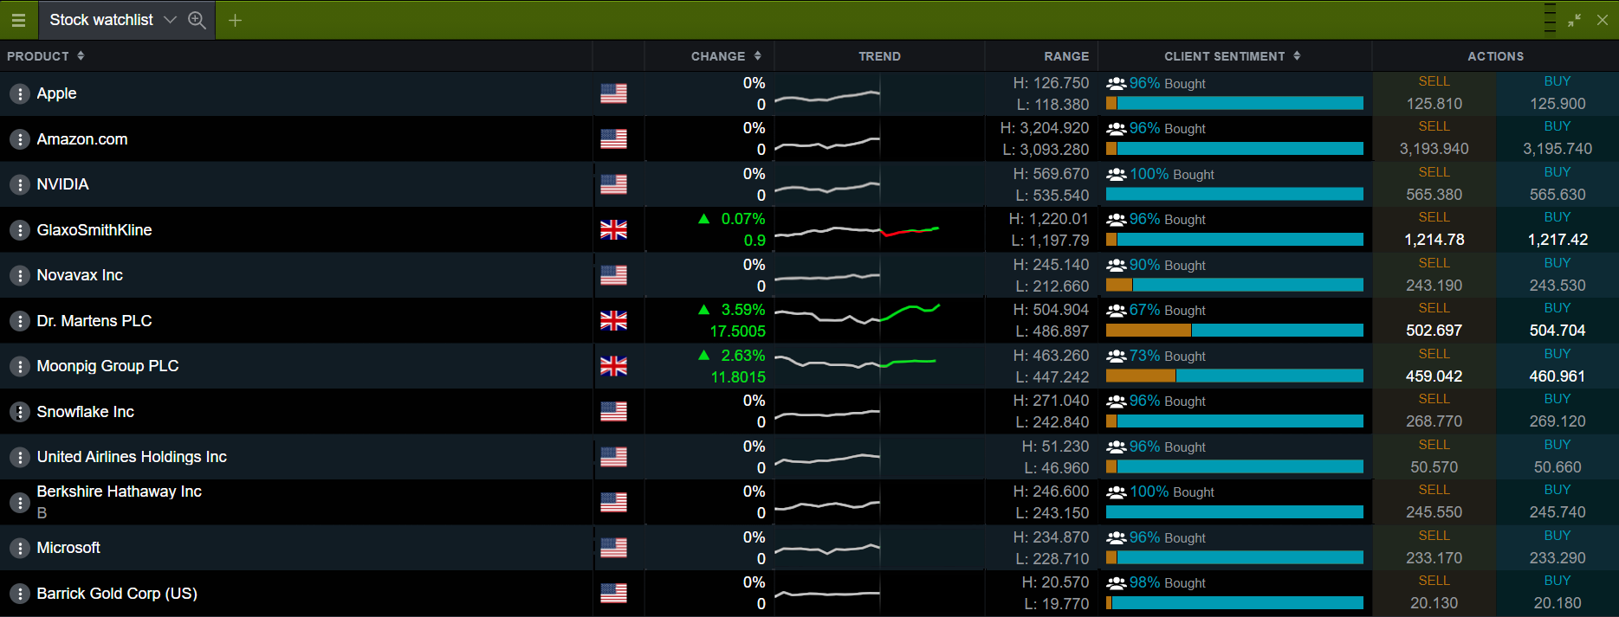
Task: Sort the list by the Change column
Action: pyautogui.click(x=725, y=56)
